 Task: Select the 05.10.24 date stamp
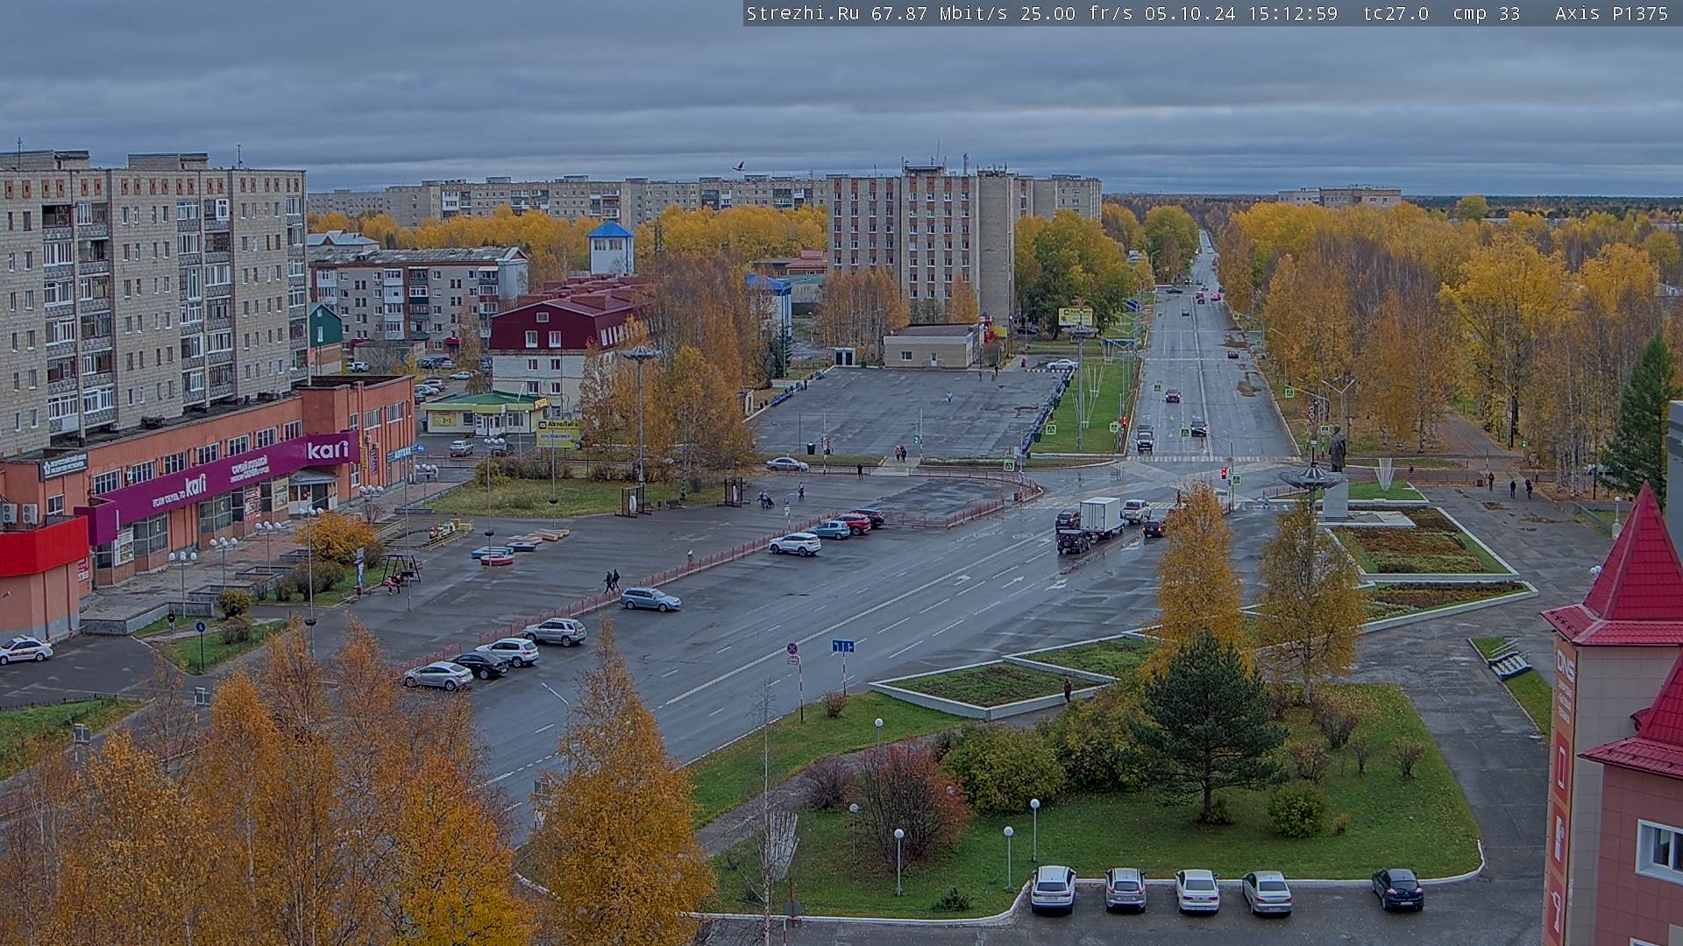tap(1189, 13)
